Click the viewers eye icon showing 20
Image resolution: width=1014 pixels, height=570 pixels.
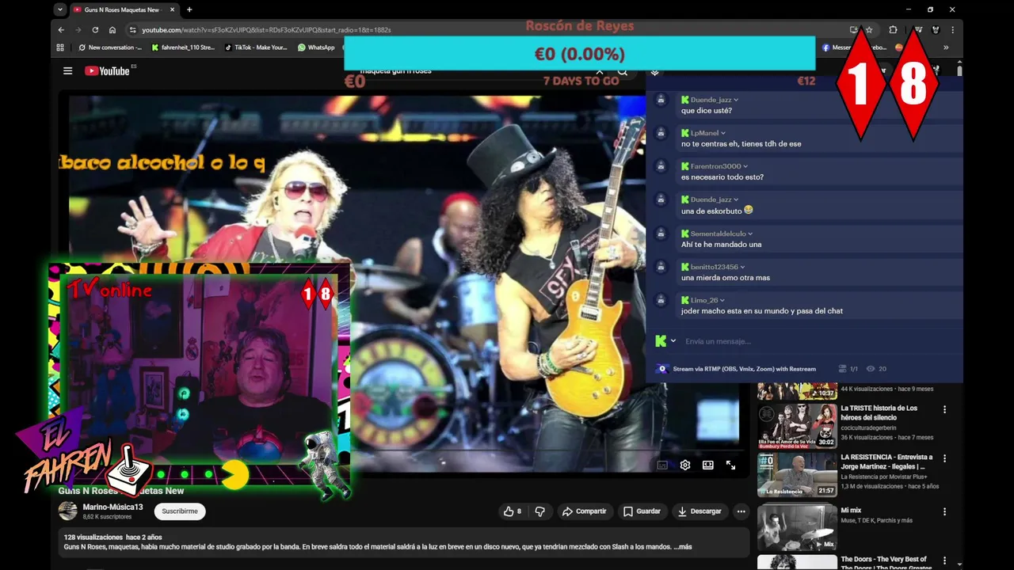[x=871, y=369]
